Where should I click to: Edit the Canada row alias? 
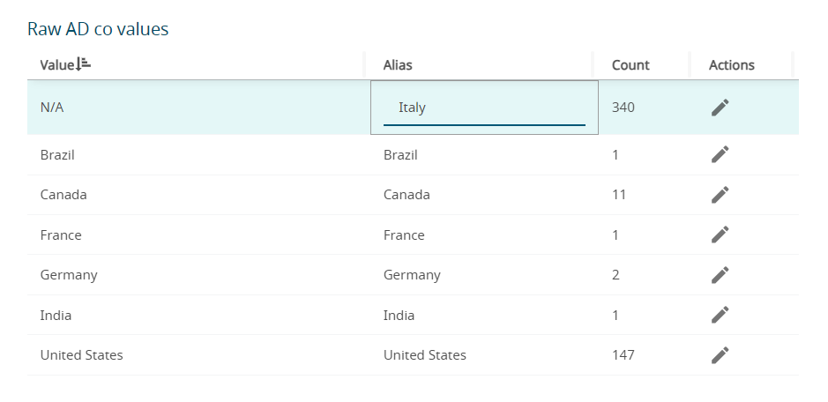coord(720,195)
